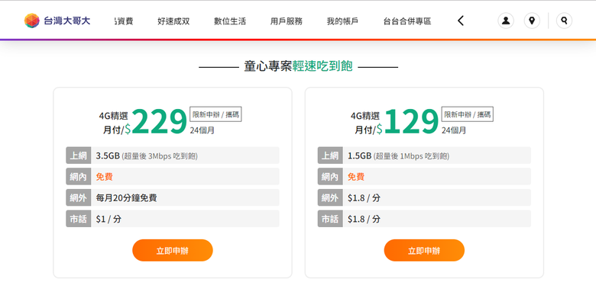596x298 pixels.
Task: Click 4G精選 label on the 229 plan
Action: pos(114,116)
